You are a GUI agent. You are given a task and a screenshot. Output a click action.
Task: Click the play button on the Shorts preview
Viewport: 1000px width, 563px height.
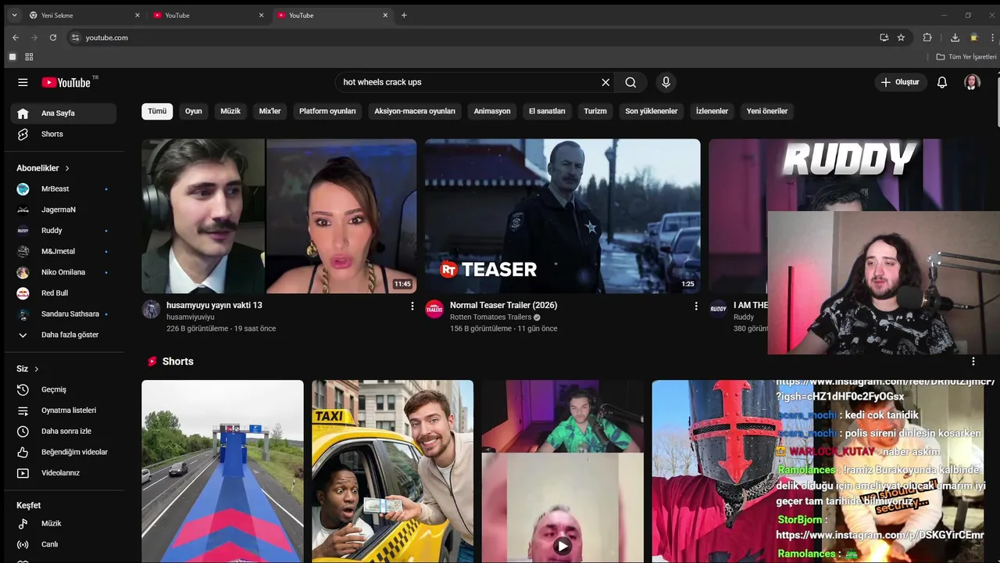click(x=562, y=547)
